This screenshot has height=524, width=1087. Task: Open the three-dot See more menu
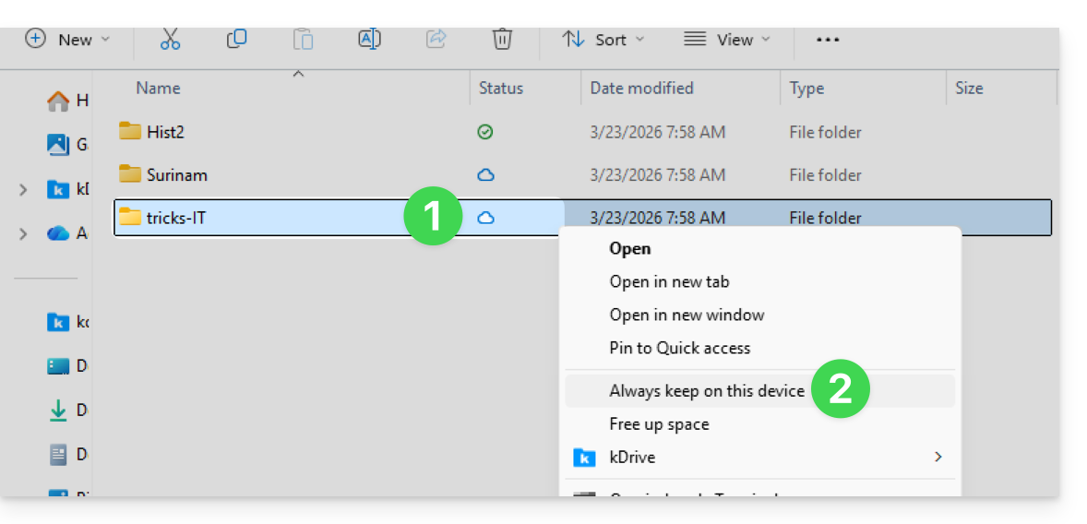tap(828, 40)
